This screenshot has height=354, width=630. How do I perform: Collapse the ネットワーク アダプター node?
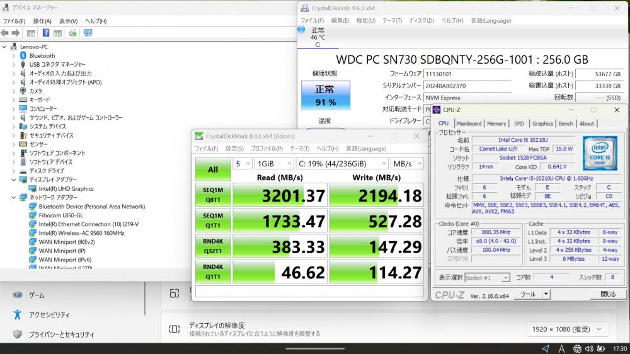[x=14, y=197]
